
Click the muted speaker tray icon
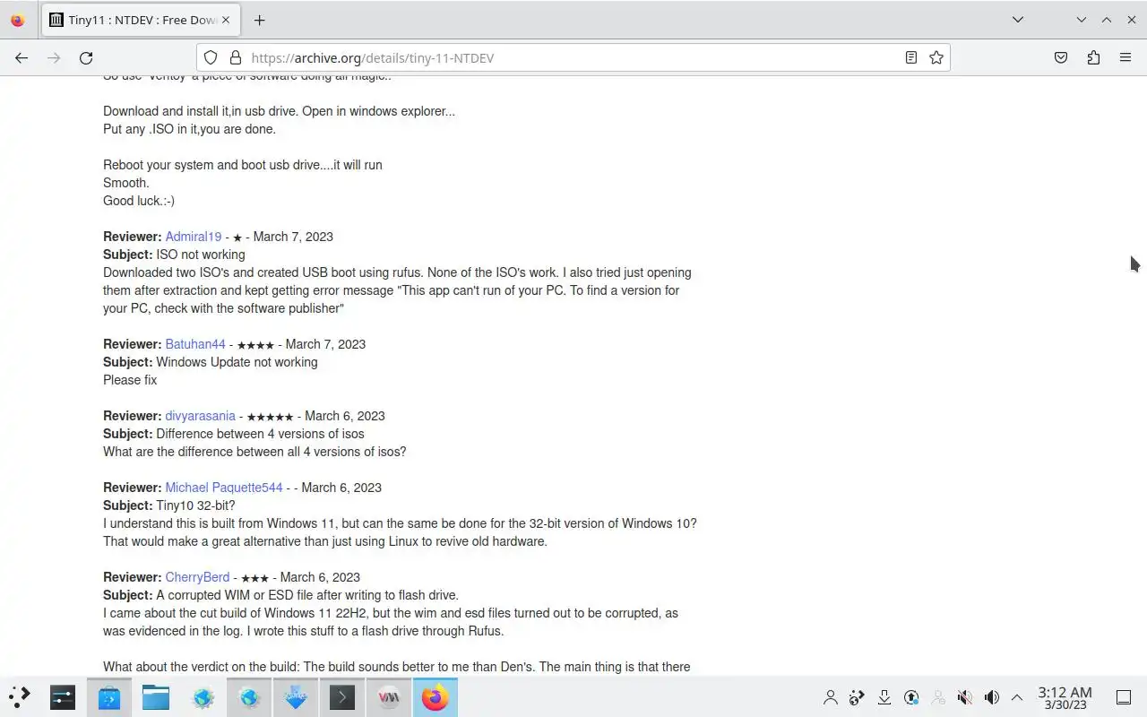pyautogui.click(x=965, y=697)
